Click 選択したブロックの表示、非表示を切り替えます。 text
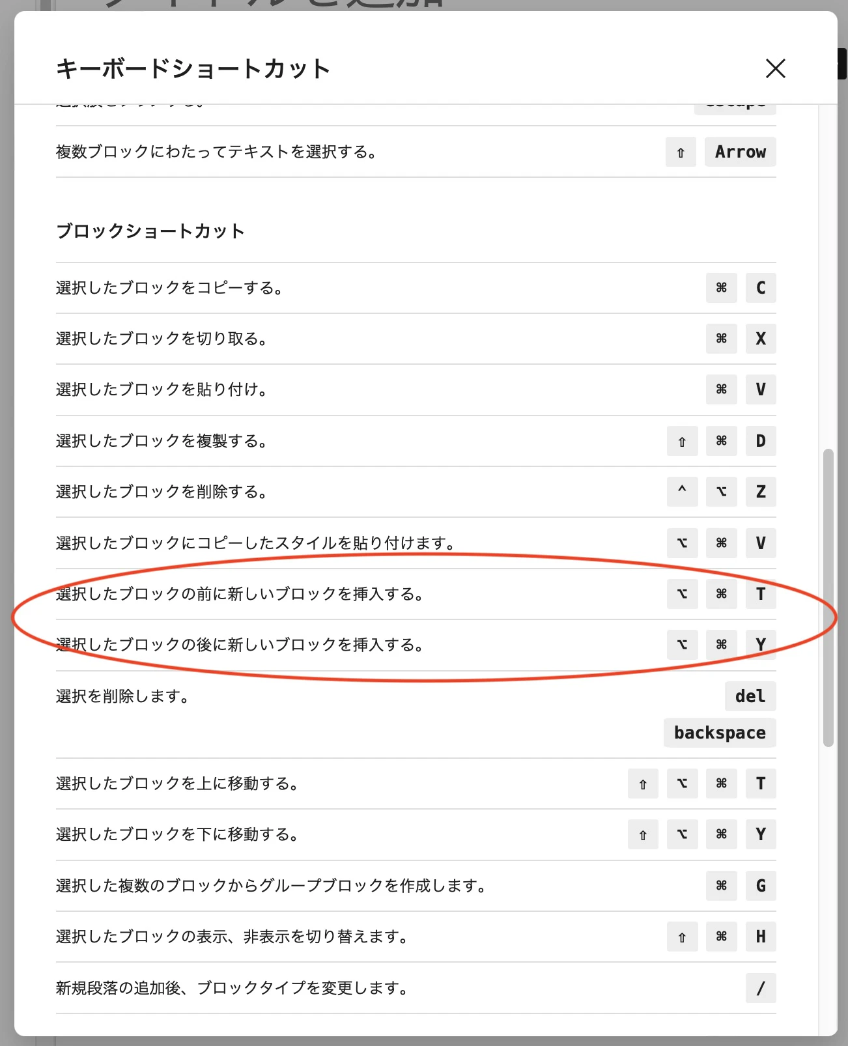848x1046 pixels. [233, 937]
